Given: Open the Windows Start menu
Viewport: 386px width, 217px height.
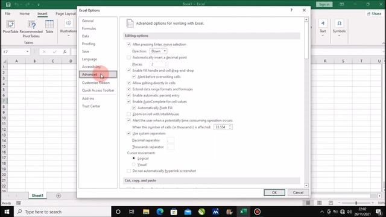Looking at the screenshot, I should [x=7, y=212].
